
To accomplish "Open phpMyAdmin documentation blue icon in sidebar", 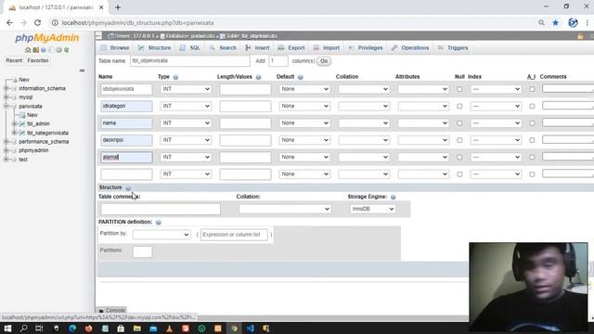I will pyautogui.click(x=44, y=50).
